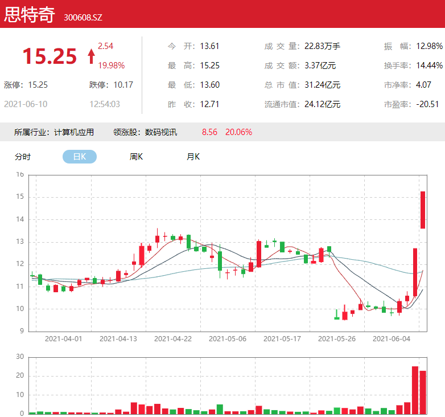Click the 涨停 limit-up value 15.25

[38, 85]
